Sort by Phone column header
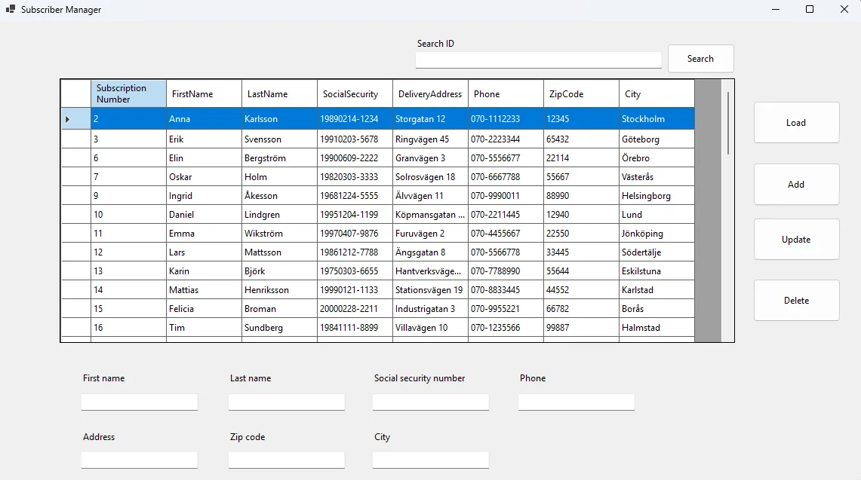 point(506,93)
